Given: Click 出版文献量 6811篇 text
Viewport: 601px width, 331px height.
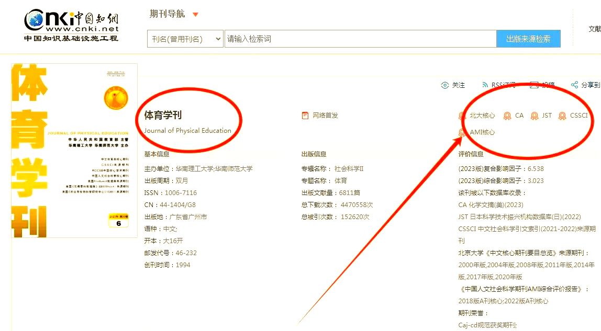Looking at the screenshot, I should coord(331,193).
